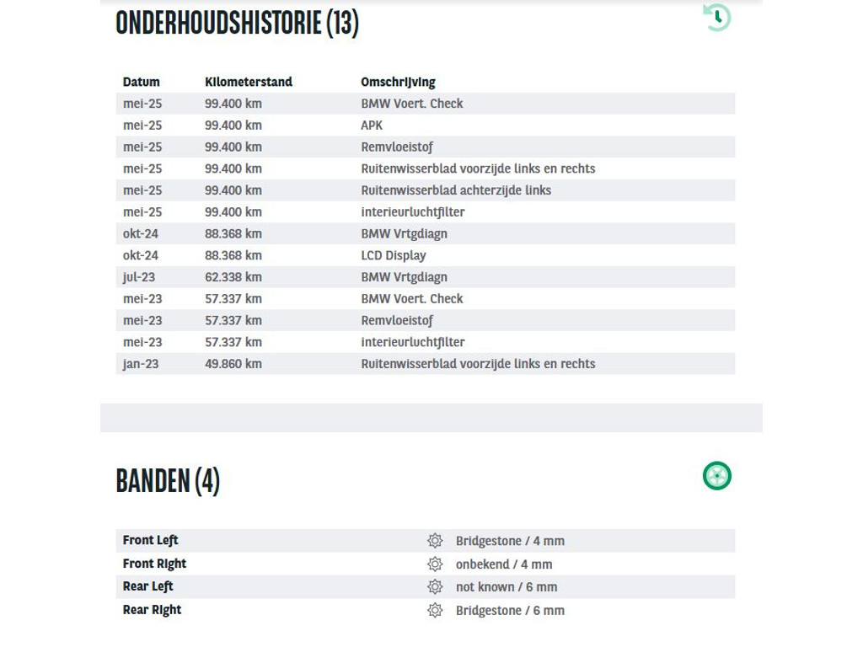
Task: Select the 62.338 km mileage cell
Action: point(233,277)
